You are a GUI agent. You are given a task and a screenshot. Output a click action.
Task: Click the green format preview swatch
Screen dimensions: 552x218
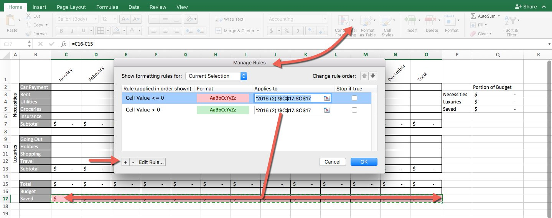[x=223, y=110]
